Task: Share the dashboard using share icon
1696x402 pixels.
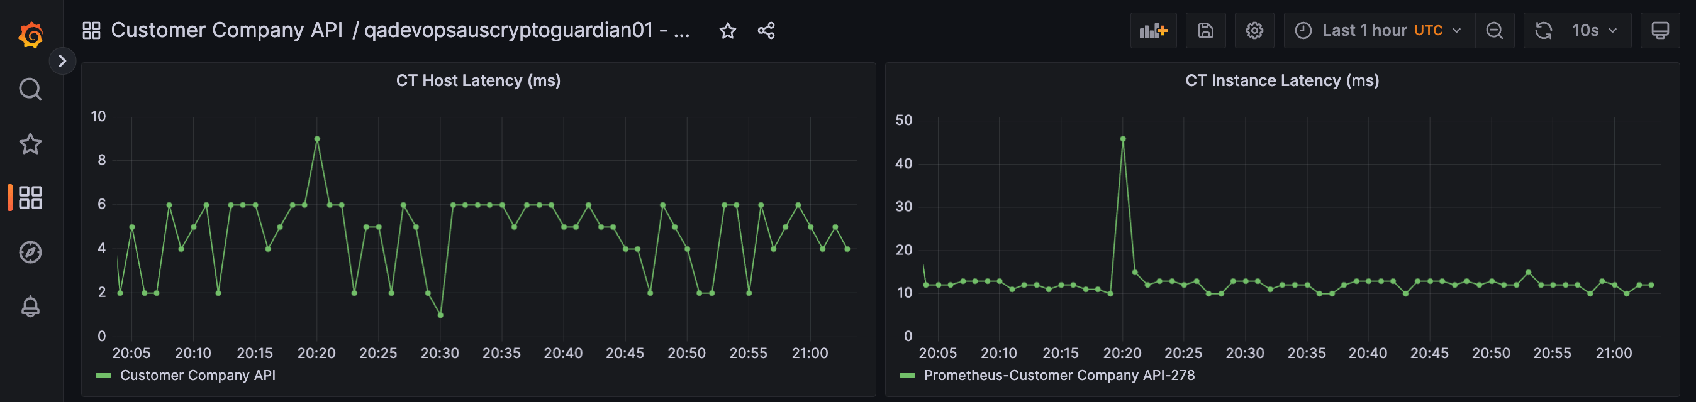Action: pyautogui.click(x=766, y=30)
